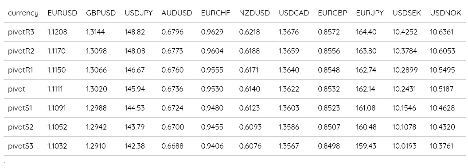Select EURCHF pivotS3 value 0.9406

click(x=212, y=146)
